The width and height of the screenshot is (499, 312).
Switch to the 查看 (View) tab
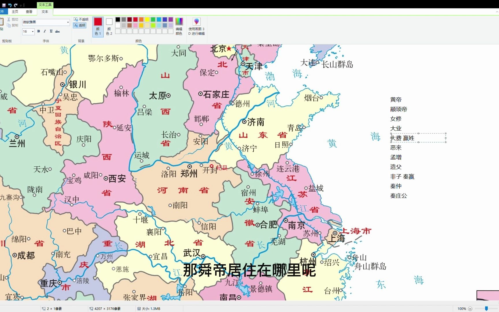click(x=29, y=12)
